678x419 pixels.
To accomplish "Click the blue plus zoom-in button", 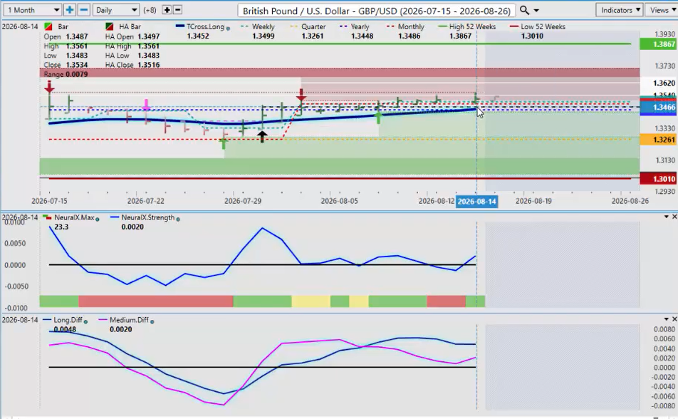I will click(69, 10).
